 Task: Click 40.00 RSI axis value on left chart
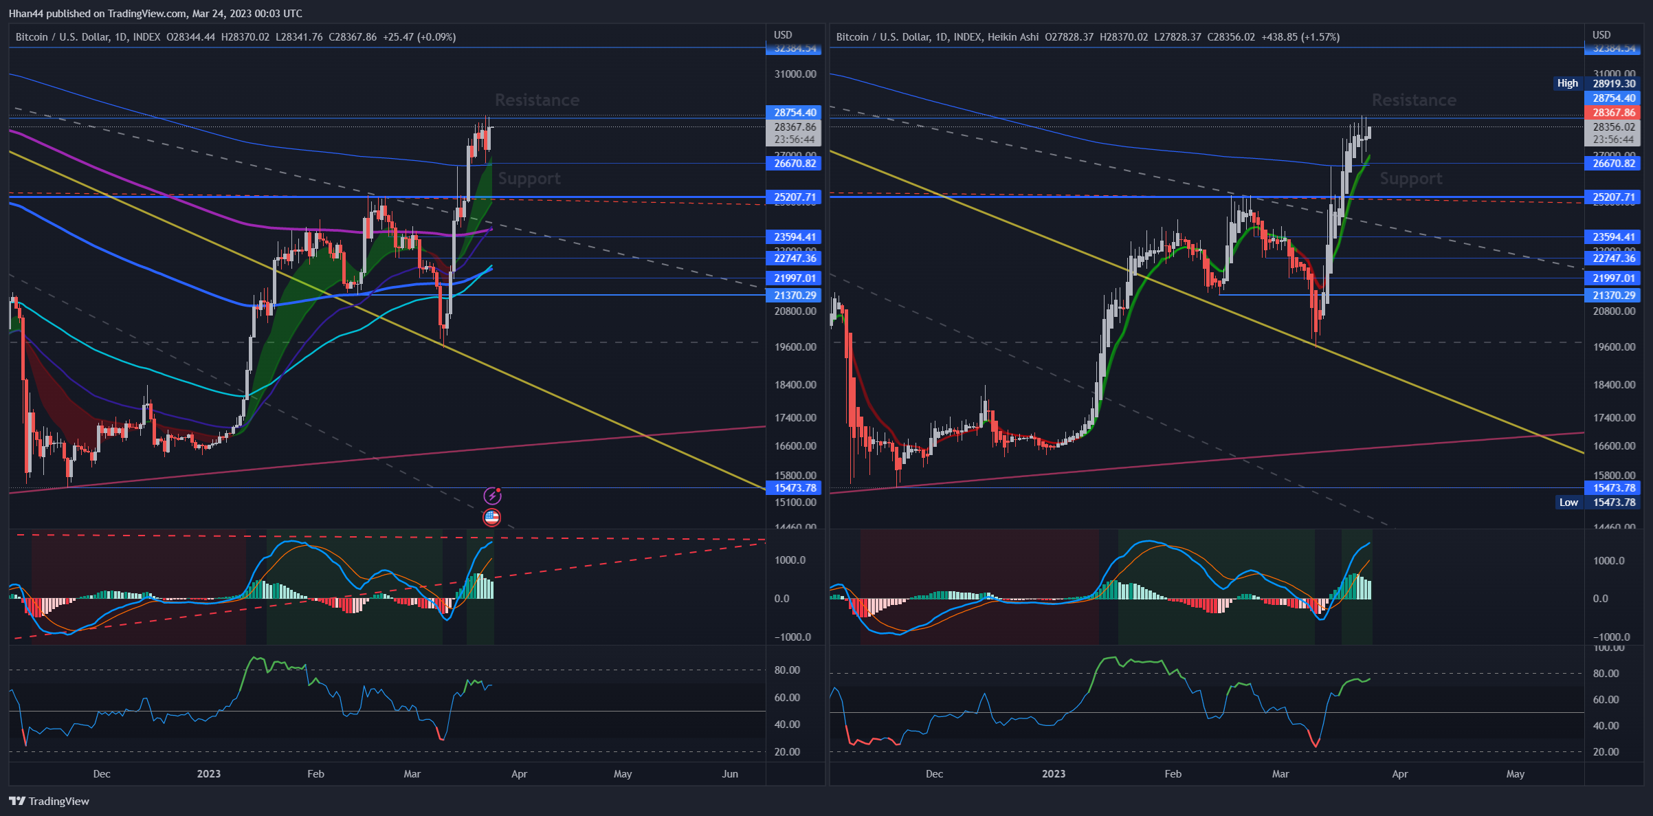tap(787, 725)
